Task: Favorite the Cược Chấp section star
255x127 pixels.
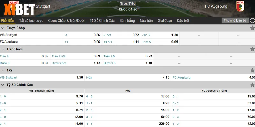Action: click(x=252, y=28)
